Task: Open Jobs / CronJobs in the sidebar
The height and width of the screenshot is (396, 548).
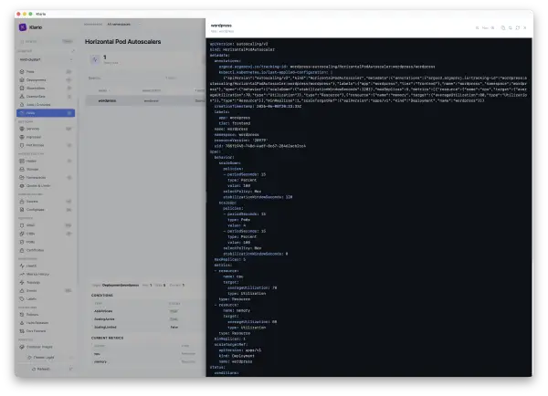Action: [46, 105]
